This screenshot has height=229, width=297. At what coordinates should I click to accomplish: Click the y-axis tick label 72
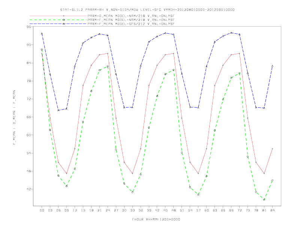click(28, 99)
